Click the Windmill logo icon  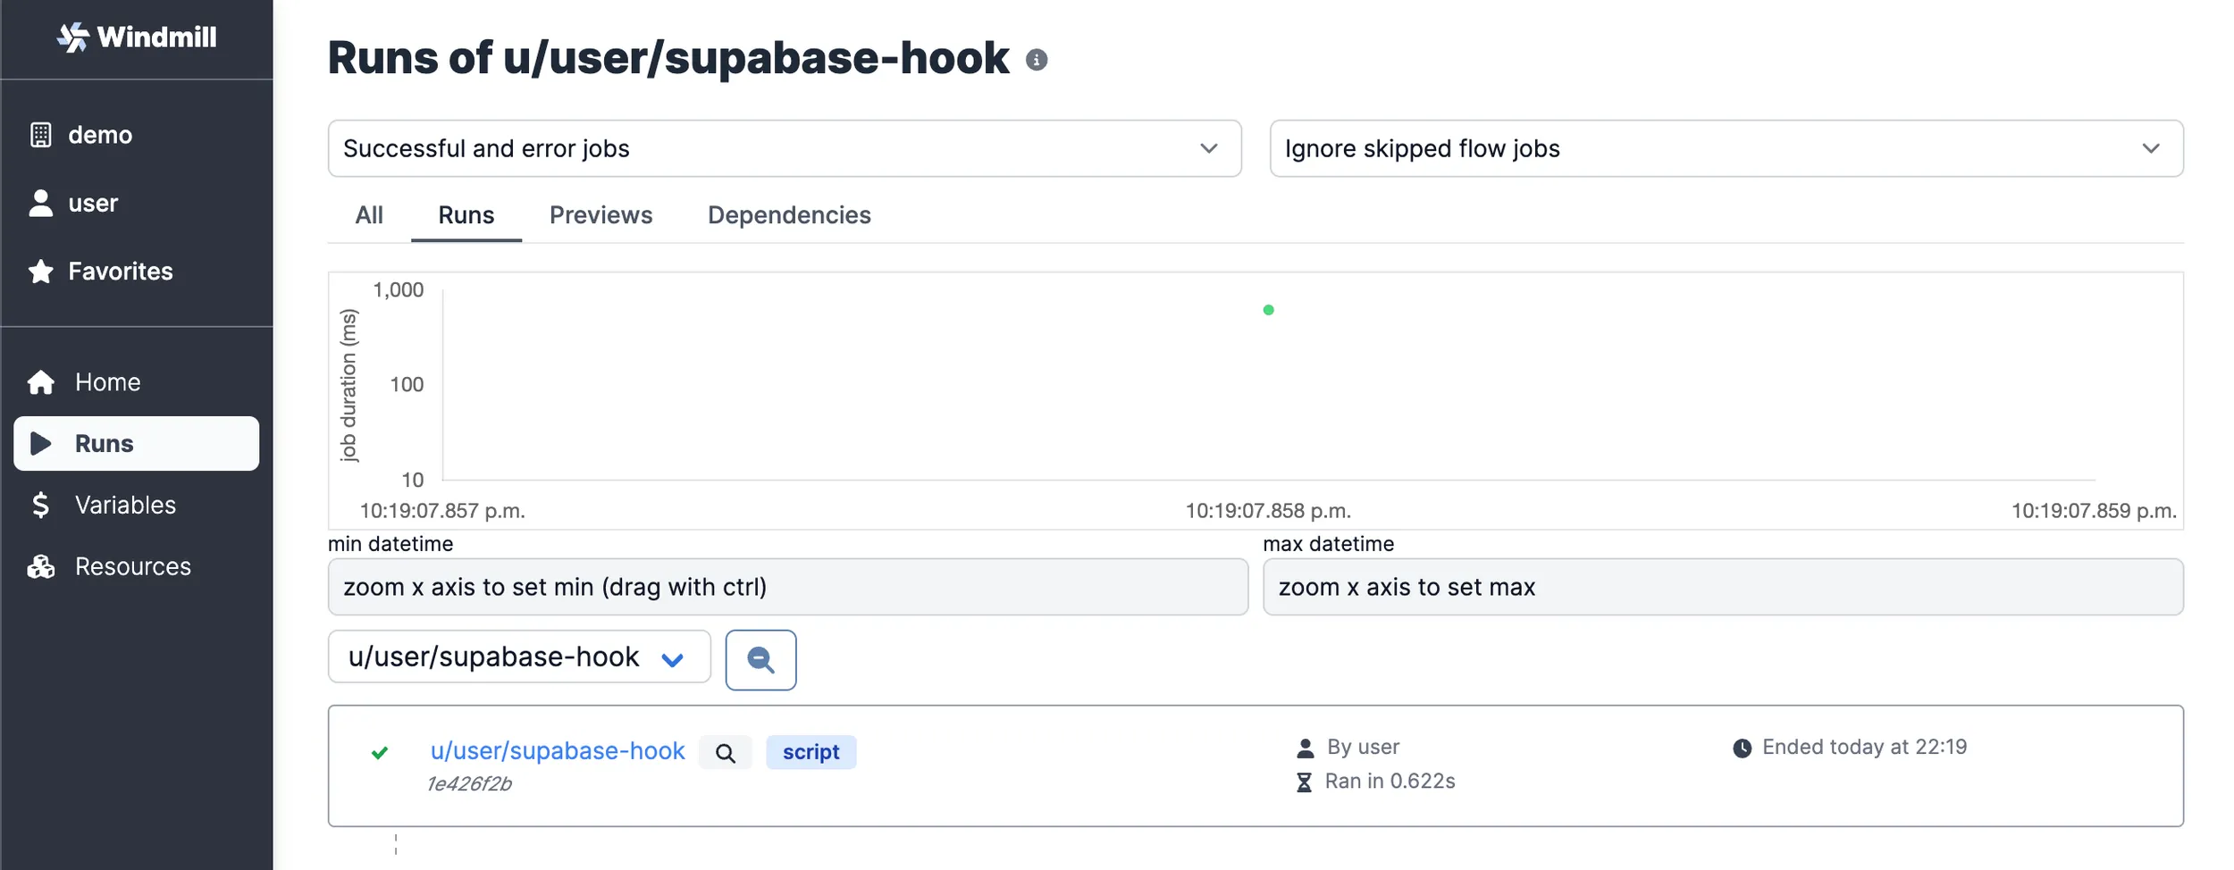(73, 38)
